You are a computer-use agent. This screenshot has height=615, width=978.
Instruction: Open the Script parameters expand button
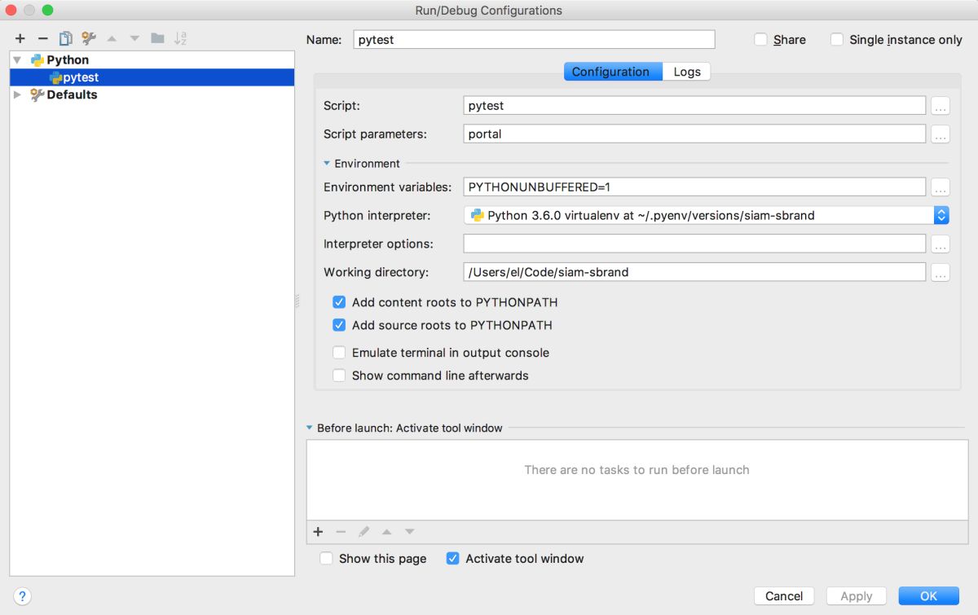(941, 134)
